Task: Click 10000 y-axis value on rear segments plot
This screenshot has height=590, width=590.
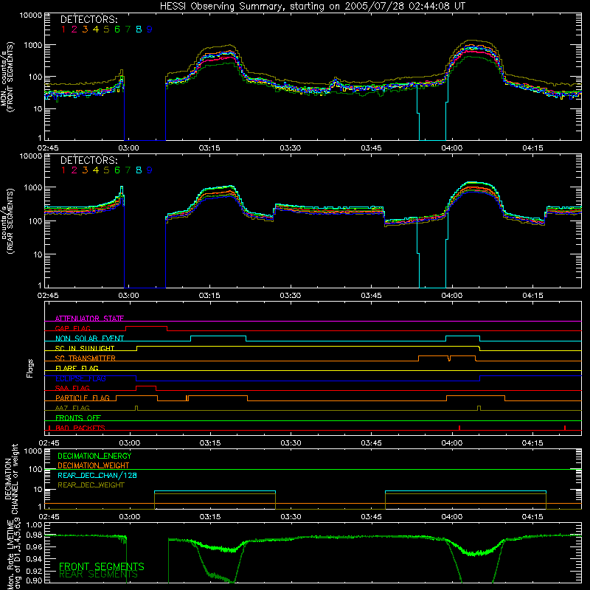Action: click(31, 156)
